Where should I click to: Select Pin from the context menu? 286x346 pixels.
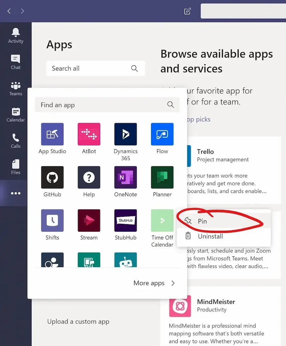(x=224, y=221)
